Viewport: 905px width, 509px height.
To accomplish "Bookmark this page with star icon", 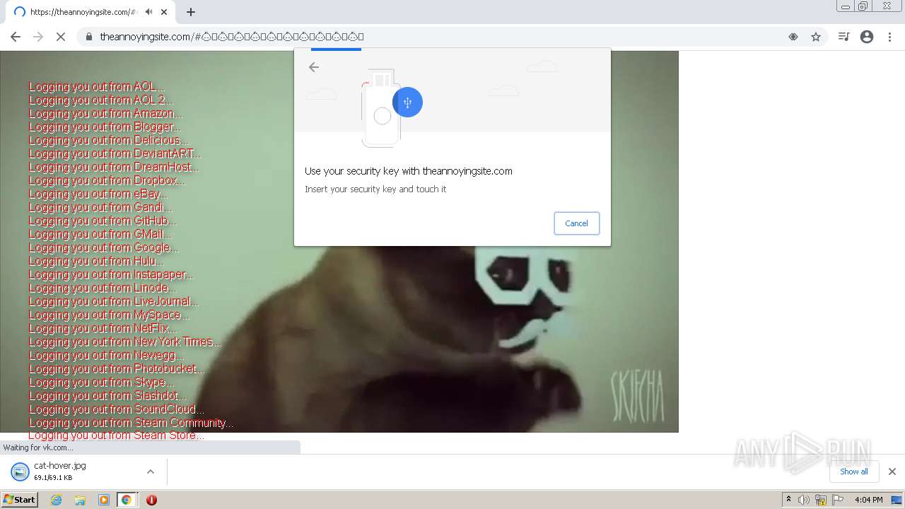I will (x=816, y=37).
